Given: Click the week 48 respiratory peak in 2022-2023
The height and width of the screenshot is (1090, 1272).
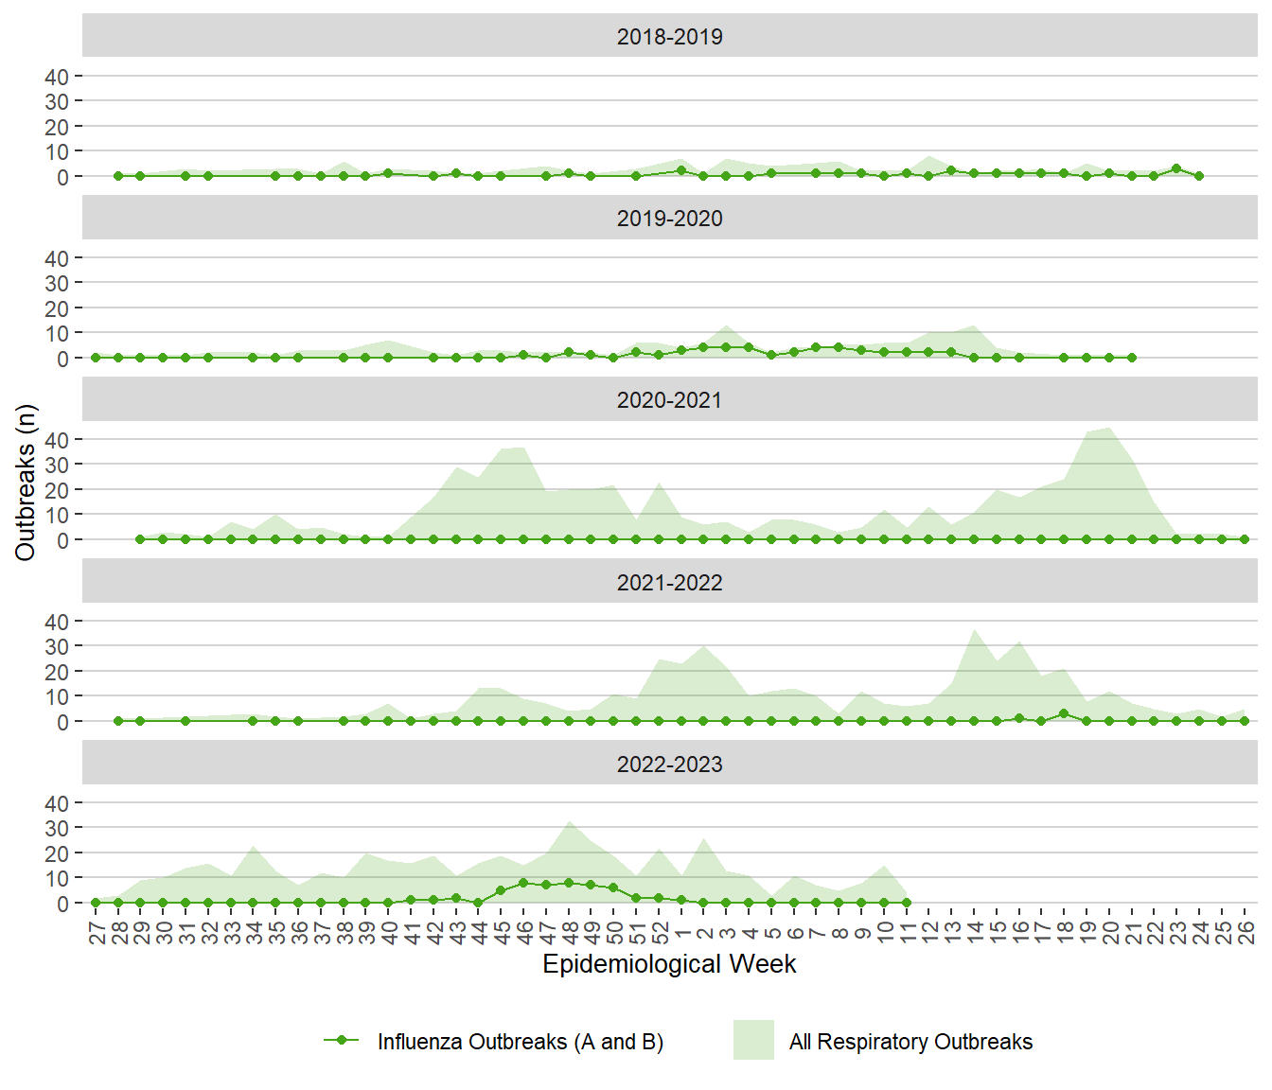Looking at the screenshot, I should (x=569, y=822).
